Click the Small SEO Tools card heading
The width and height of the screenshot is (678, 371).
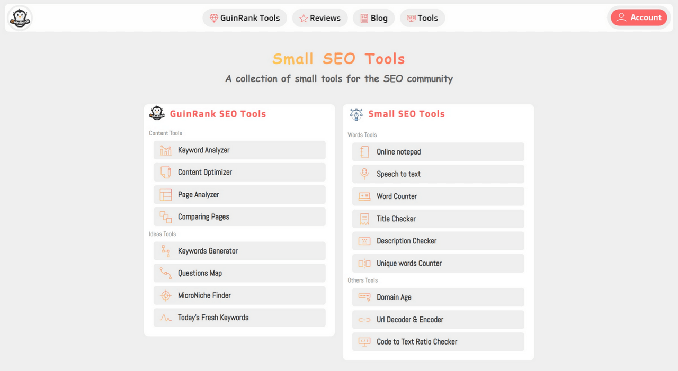point(406,114)
